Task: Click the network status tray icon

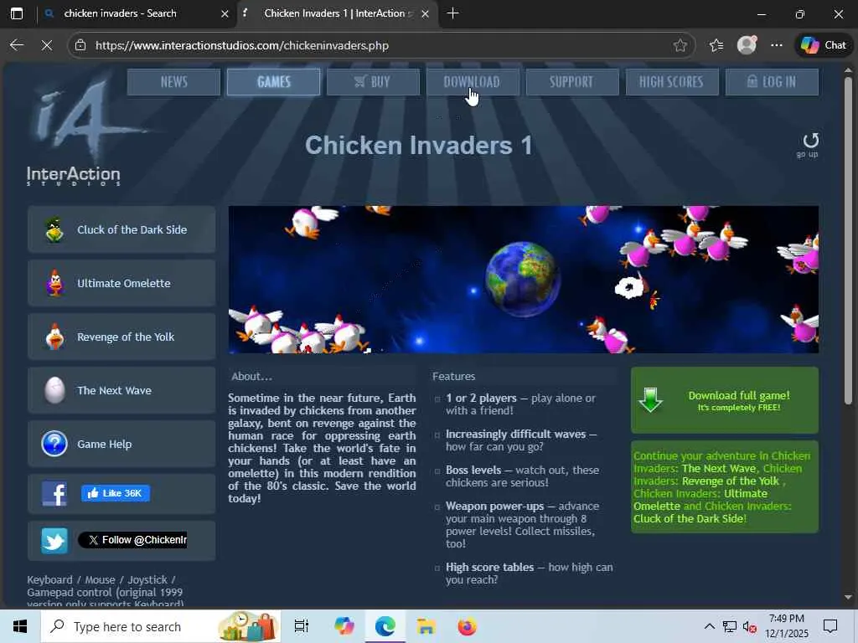Action: [x=730, y=626]
